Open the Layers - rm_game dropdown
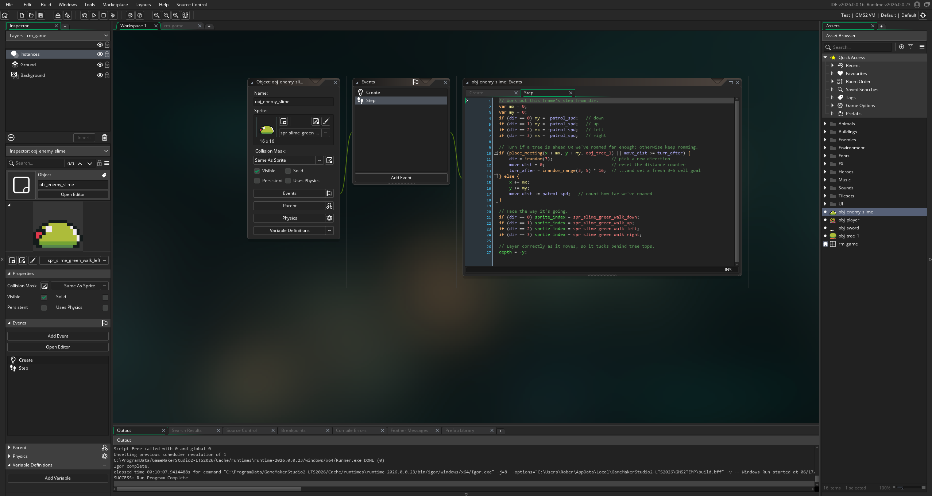This screenshot has width=932, height=496. pyautogui.click(x=58, y=36)
